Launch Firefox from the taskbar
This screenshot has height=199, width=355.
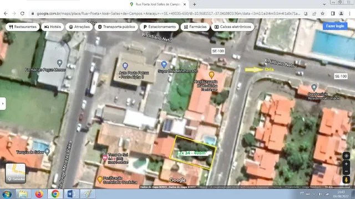pyautogui.click(x=39, y=194)
